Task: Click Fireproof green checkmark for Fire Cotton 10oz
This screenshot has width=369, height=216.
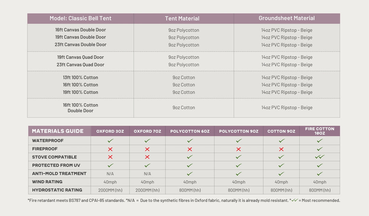Action: (x=320, y=149)
